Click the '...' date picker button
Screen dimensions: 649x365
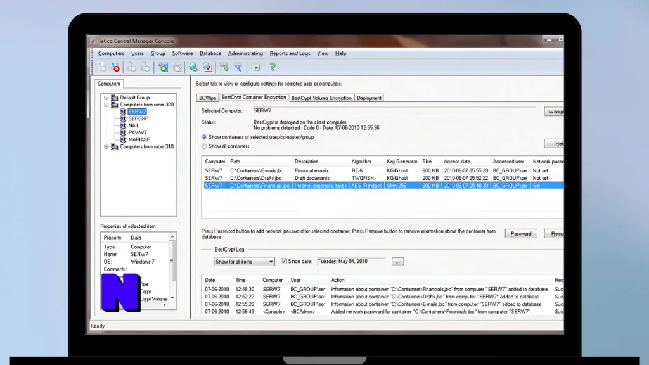coord(397,262)
